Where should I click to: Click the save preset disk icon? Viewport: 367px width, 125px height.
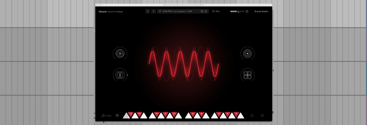tap(202, 11)
